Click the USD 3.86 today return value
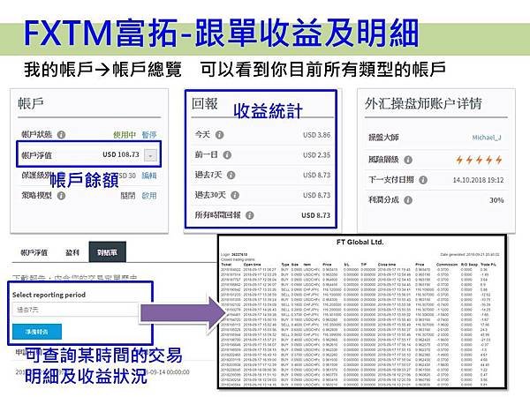Screen dimensions: 530x397 (x=316, y=135)
